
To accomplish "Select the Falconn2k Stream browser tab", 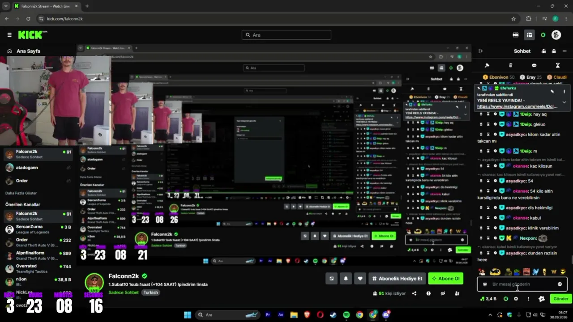I will tap(46, 6).
